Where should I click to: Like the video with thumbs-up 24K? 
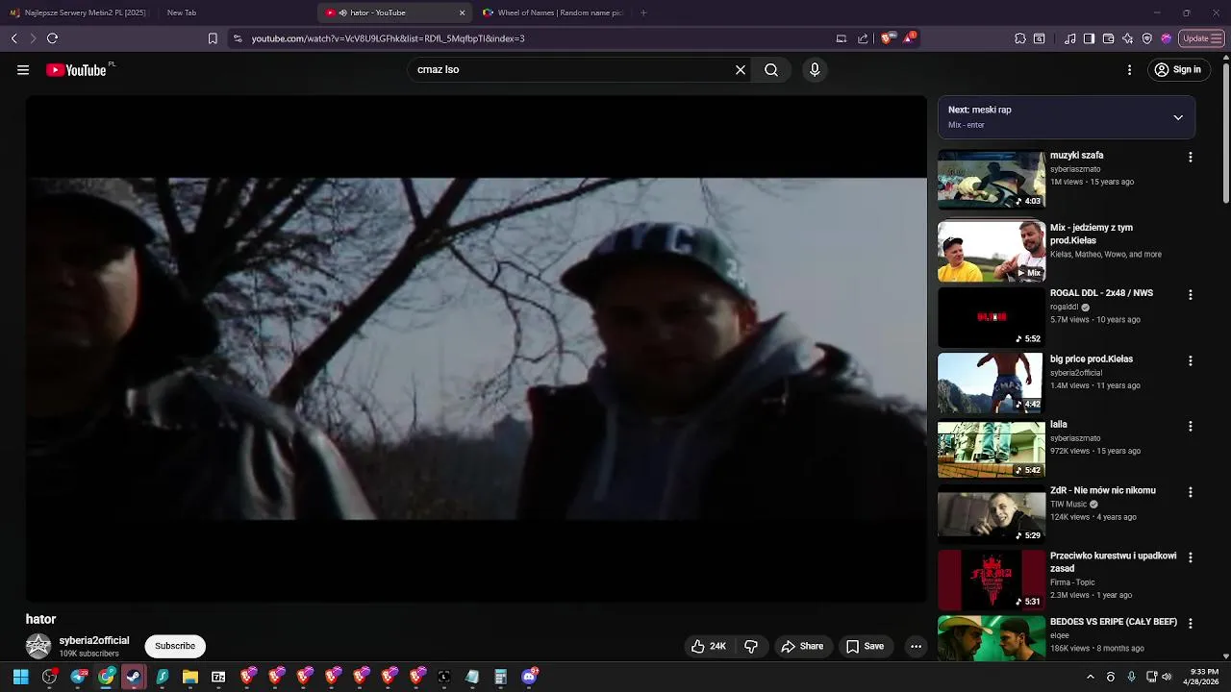tap(710, 646)
